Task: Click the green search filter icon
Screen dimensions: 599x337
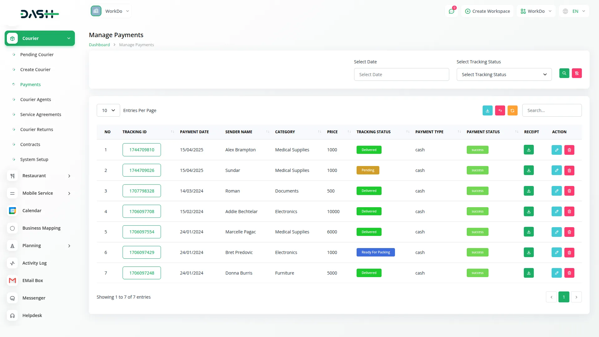Action: [564, 73]
